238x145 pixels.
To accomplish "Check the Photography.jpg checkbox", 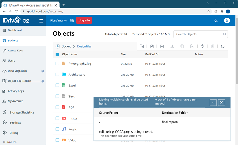I will [57, 63].
